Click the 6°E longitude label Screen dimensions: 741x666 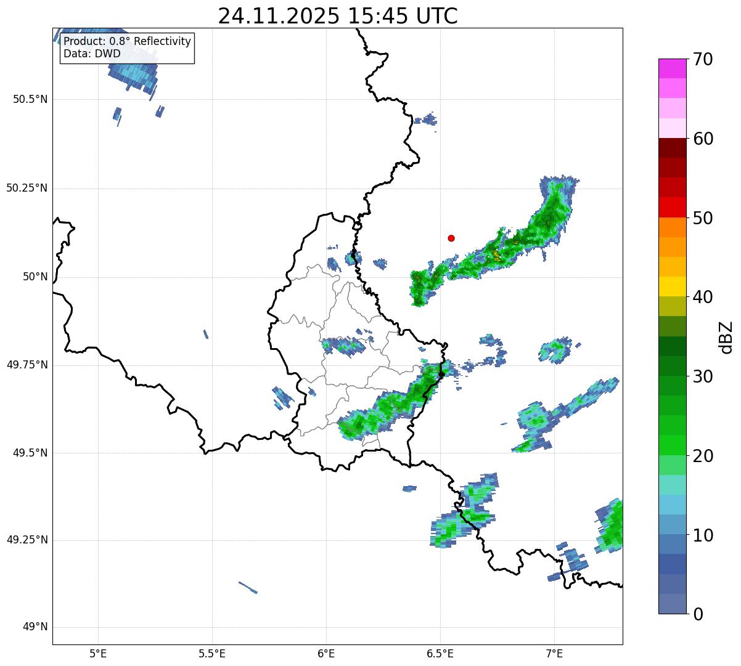pos(326,653)
